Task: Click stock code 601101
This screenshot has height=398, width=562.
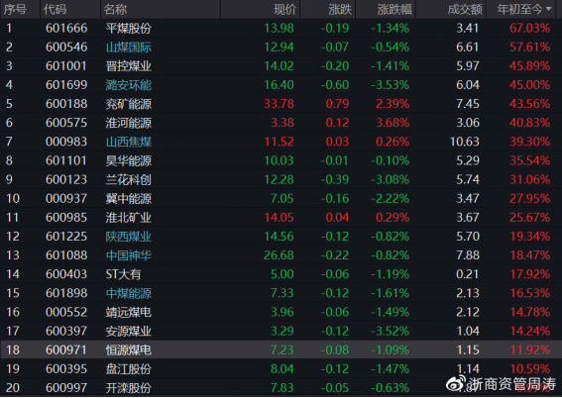Action: (x=66, y=160)
